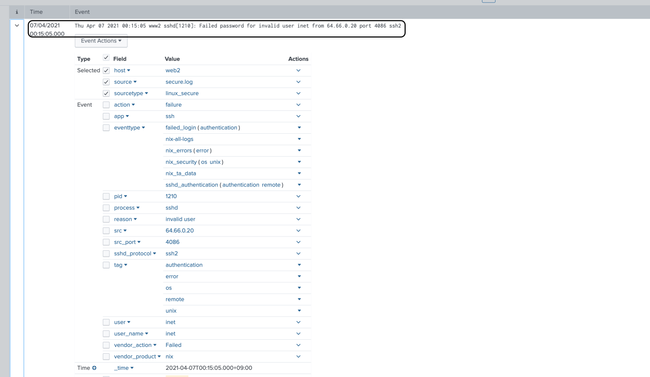This screenshot has height=377, width=650.
Task: Select the failed_login eventtype value
Action: 181,127
